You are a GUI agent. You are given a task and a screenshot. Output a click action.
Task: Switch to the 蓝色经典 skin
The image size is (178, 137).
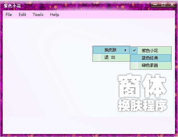click(x=151, y=58)
